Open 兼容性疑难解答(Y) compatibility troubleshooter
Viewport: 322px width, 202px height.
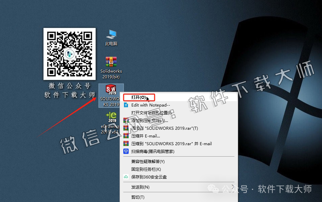point(148,161)
